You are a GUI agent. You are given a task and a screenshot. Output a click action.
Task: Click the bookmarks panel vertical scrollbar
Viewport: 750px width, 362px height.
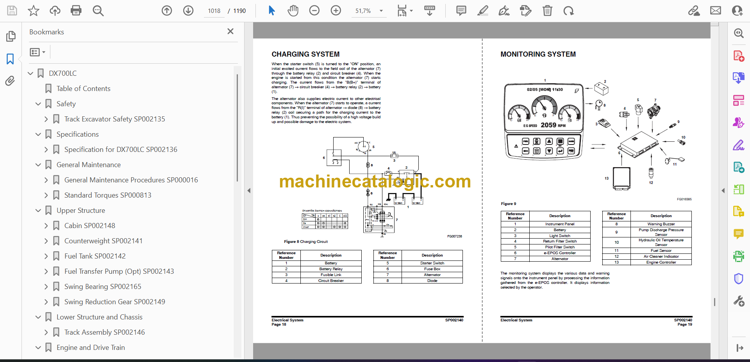point(237,128)
